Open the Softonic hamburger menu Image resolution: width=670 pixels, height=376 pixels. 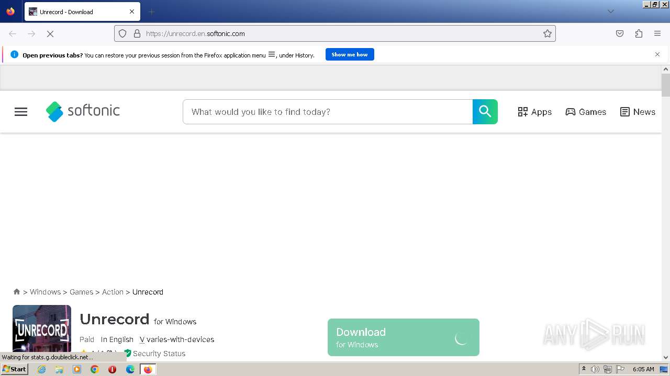(21, 112)
